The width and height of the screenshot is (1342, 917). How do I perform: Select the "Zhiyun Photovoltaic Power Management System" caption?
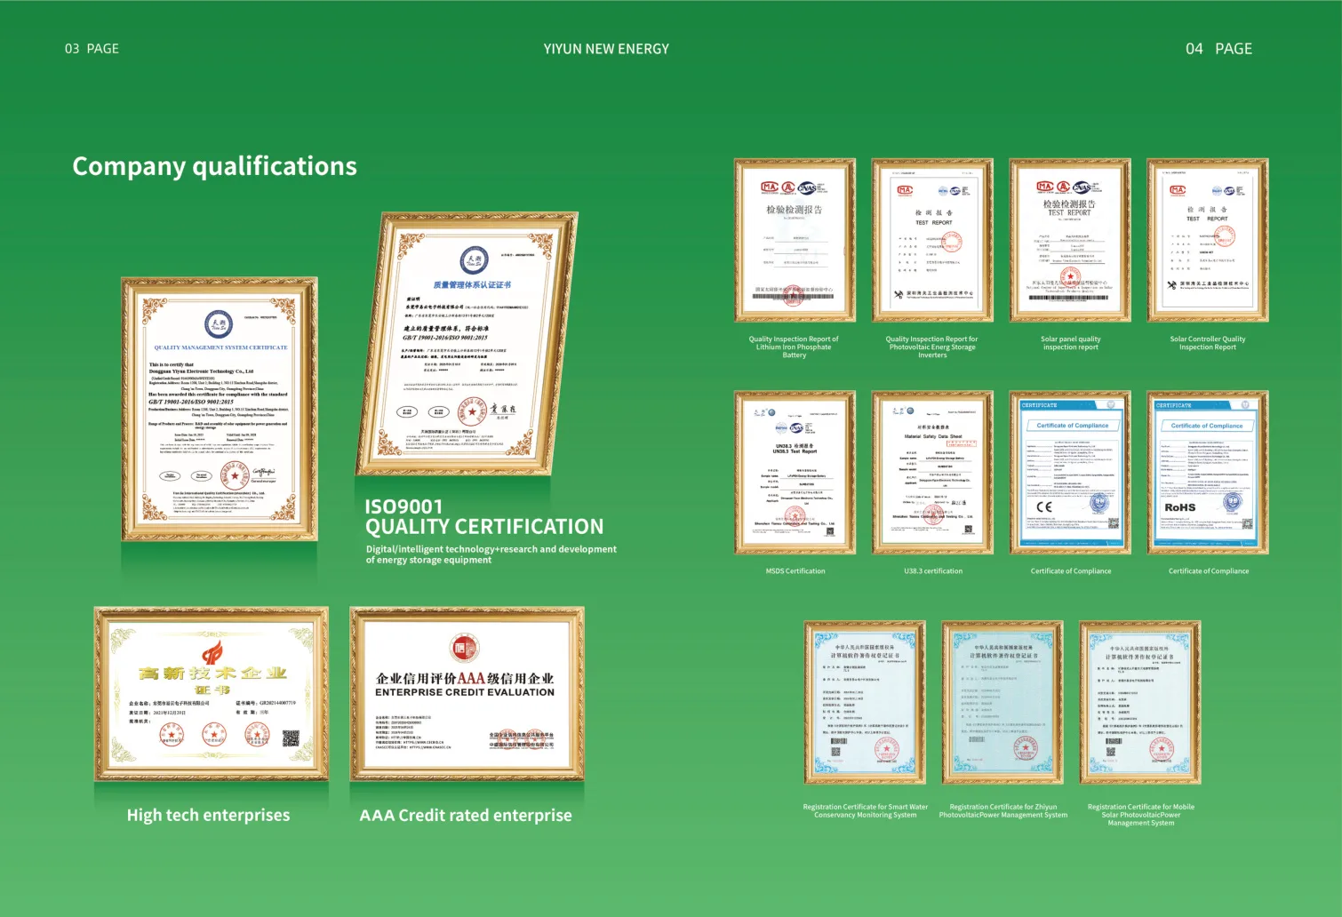(x=1003, y=811)
